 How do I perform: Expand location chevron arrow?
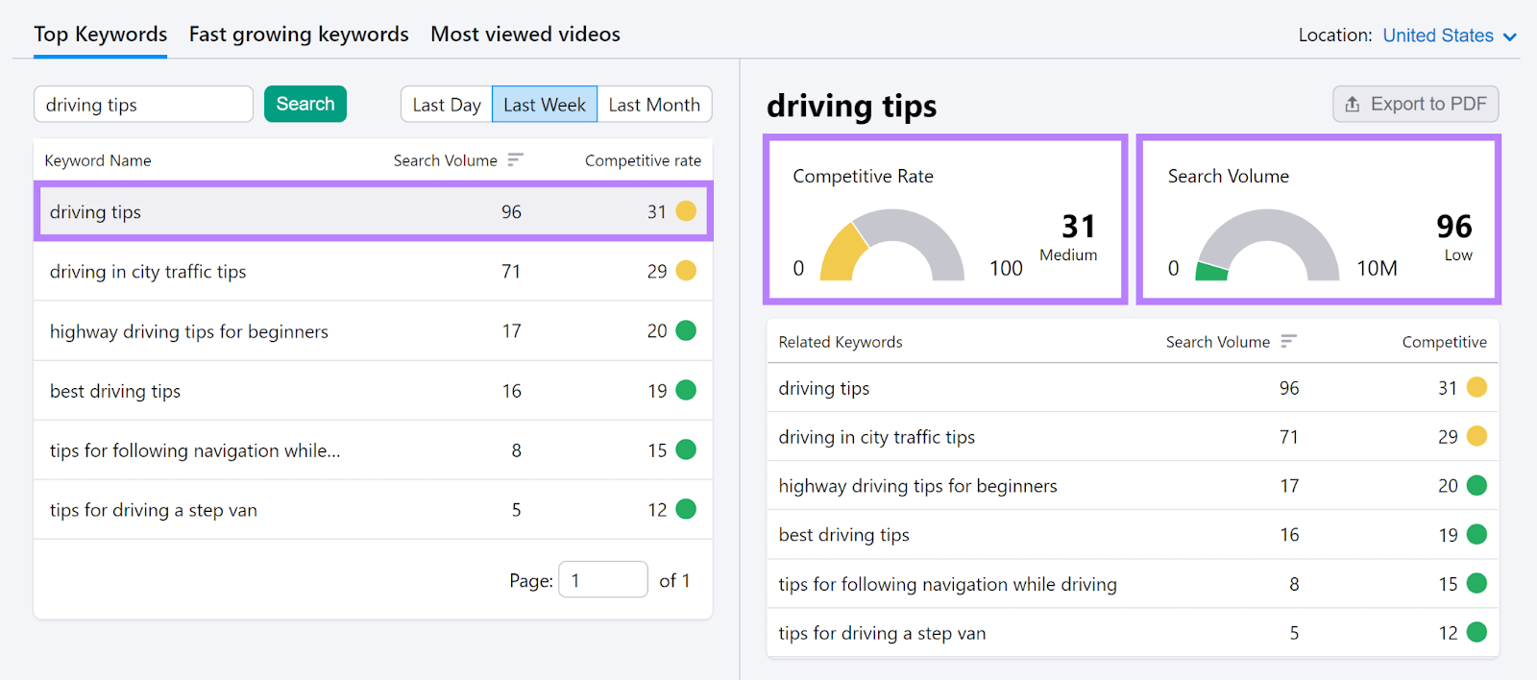coord(1510,37)
